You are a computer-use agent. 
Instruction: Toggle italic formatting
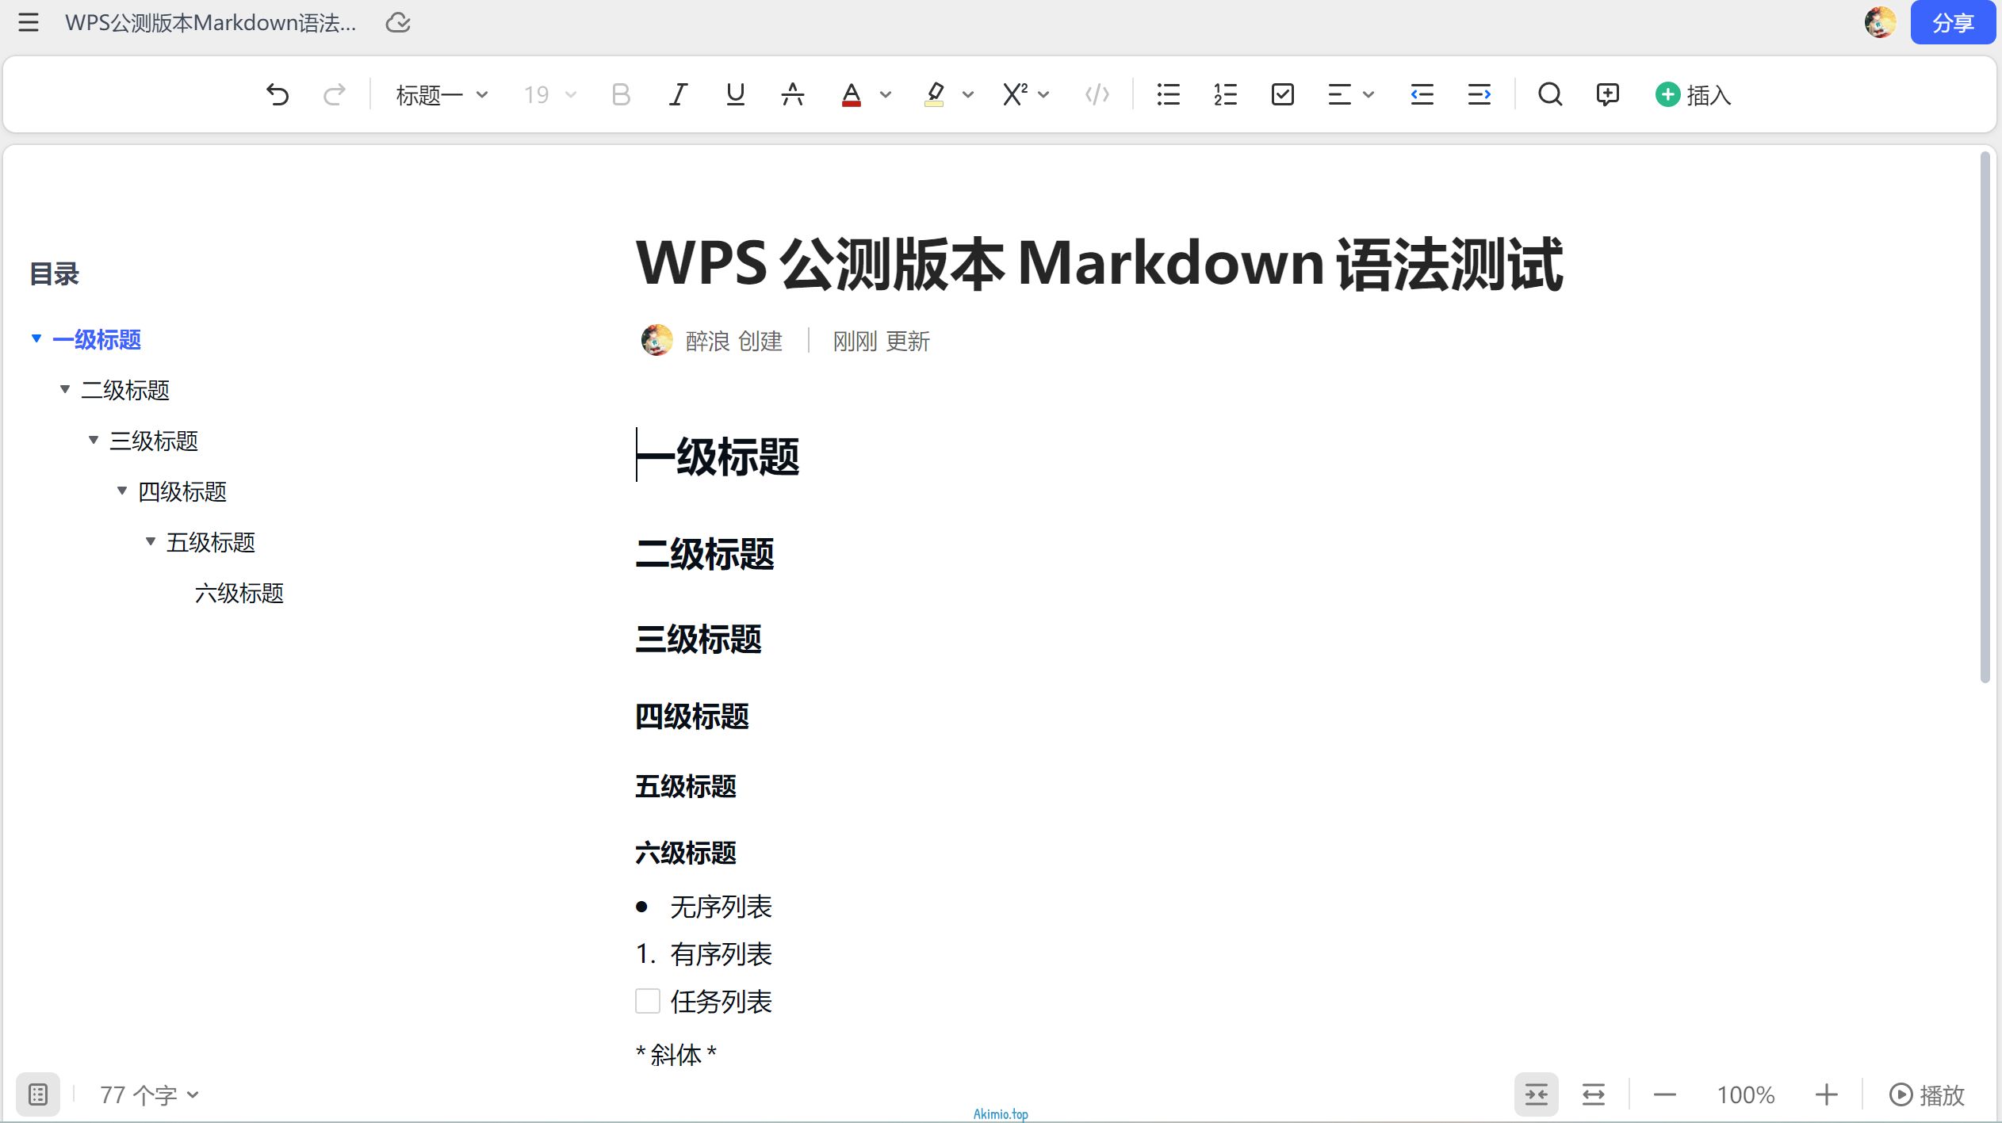point(678,94)
